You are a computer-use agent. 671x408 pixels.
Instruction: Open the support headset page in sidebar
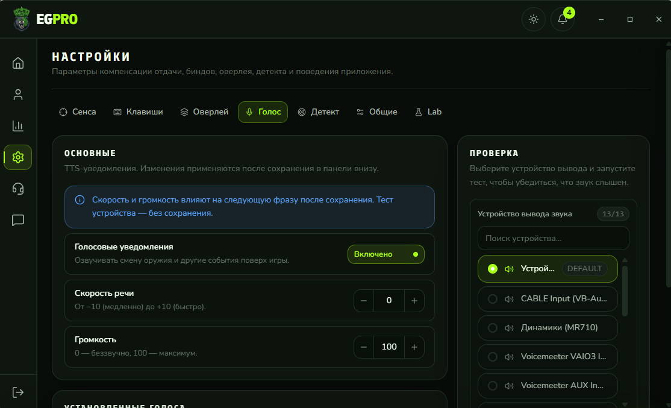(x=18, y=189)
